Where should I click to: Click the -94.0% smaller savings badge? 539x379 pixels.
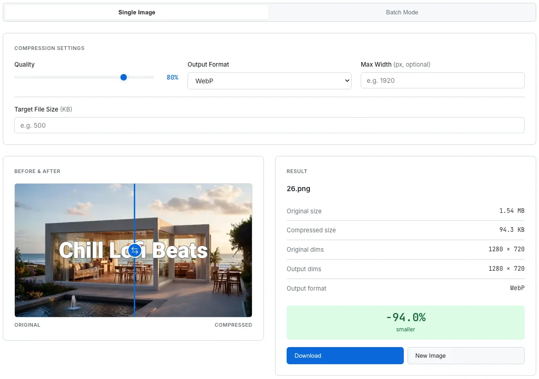(x=405, y=322)
